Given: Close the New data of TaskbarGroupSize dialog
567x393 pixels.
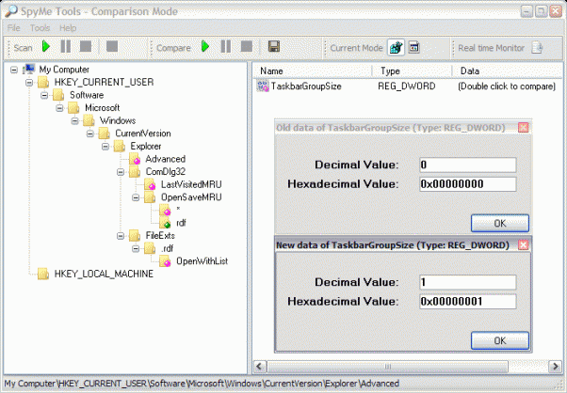Looking at the screenshot, I should [524, 245].
